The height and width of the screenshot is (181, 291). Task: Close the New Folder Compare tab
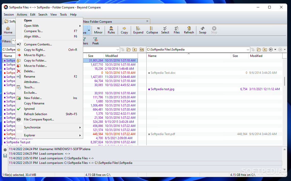(147, 21)
